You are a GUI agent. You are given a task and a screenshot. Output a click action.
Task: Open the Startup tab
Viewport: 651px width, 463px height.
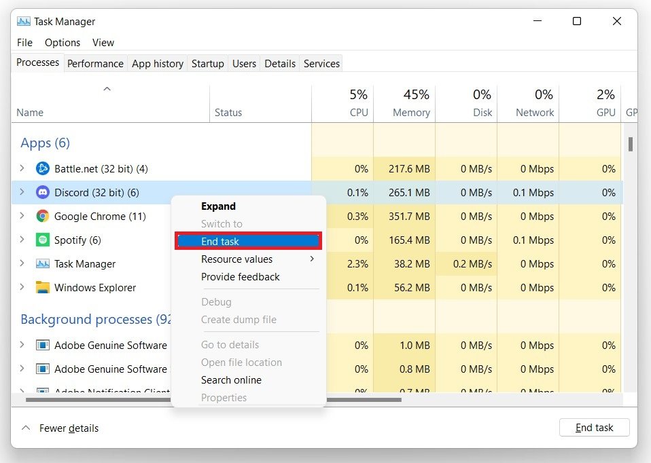pyautogui.click(x=207, y=63)
